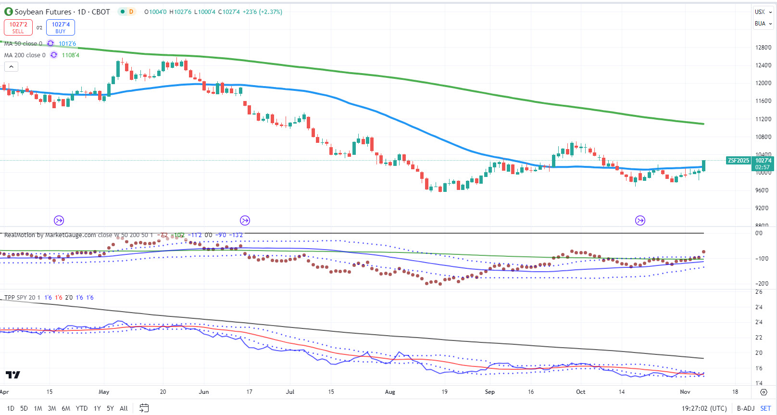This screenshot has width=777, height=415.
Task: Click the MA 50 value 1012'6
Action: tap(67, 43)
